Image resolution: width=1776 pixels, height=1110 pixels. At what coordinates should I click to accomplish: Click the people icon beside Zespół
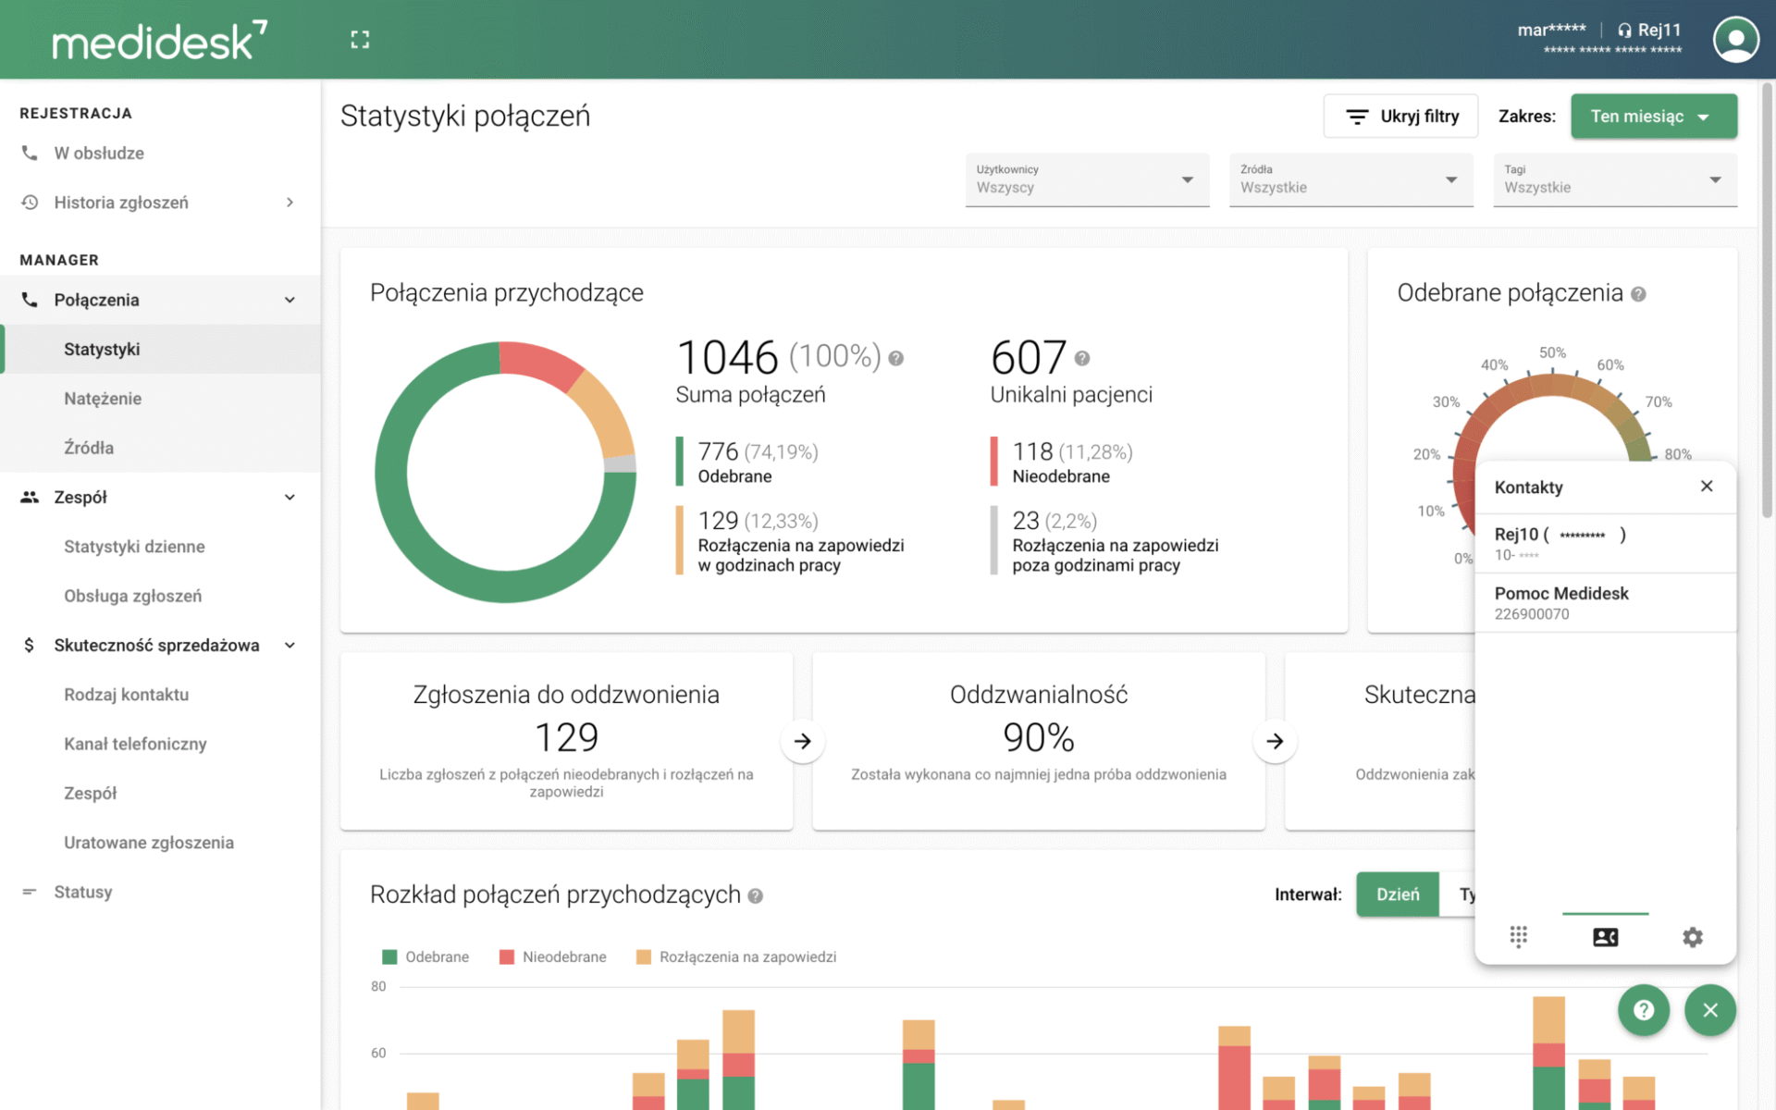(x=30, y=497)
